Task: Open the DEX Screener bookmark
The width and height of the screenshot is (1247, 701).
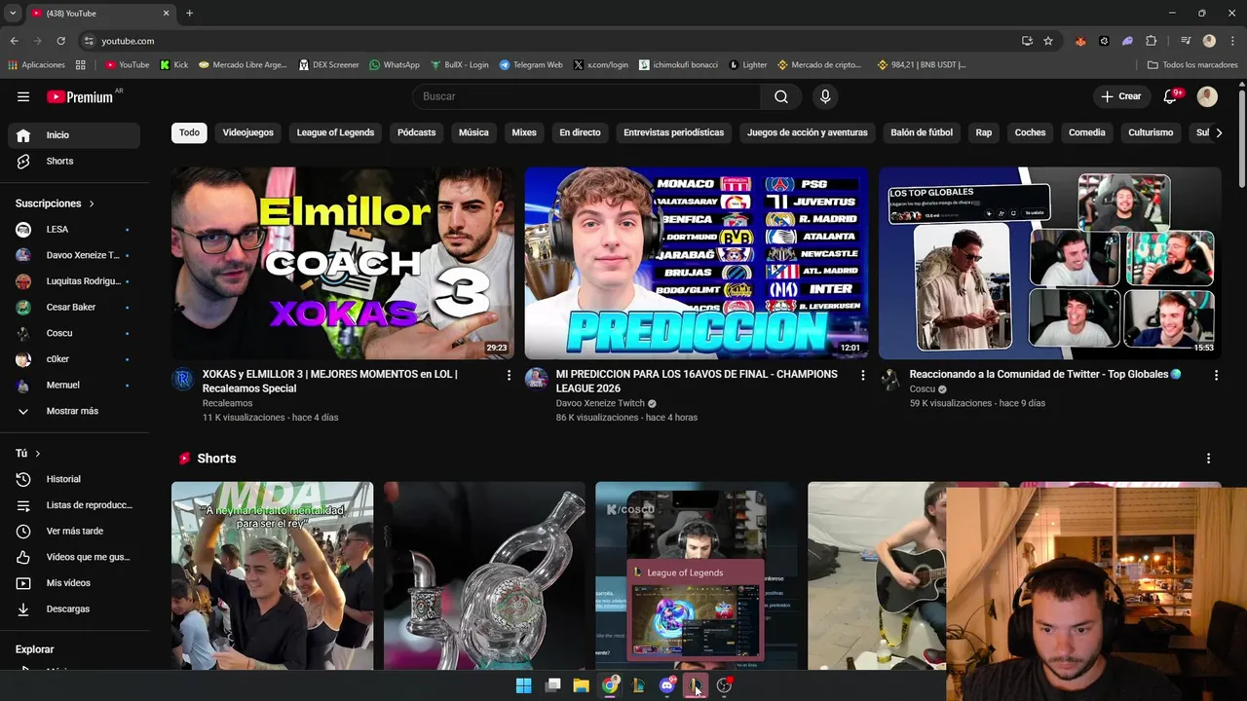Action: point(328,65)
